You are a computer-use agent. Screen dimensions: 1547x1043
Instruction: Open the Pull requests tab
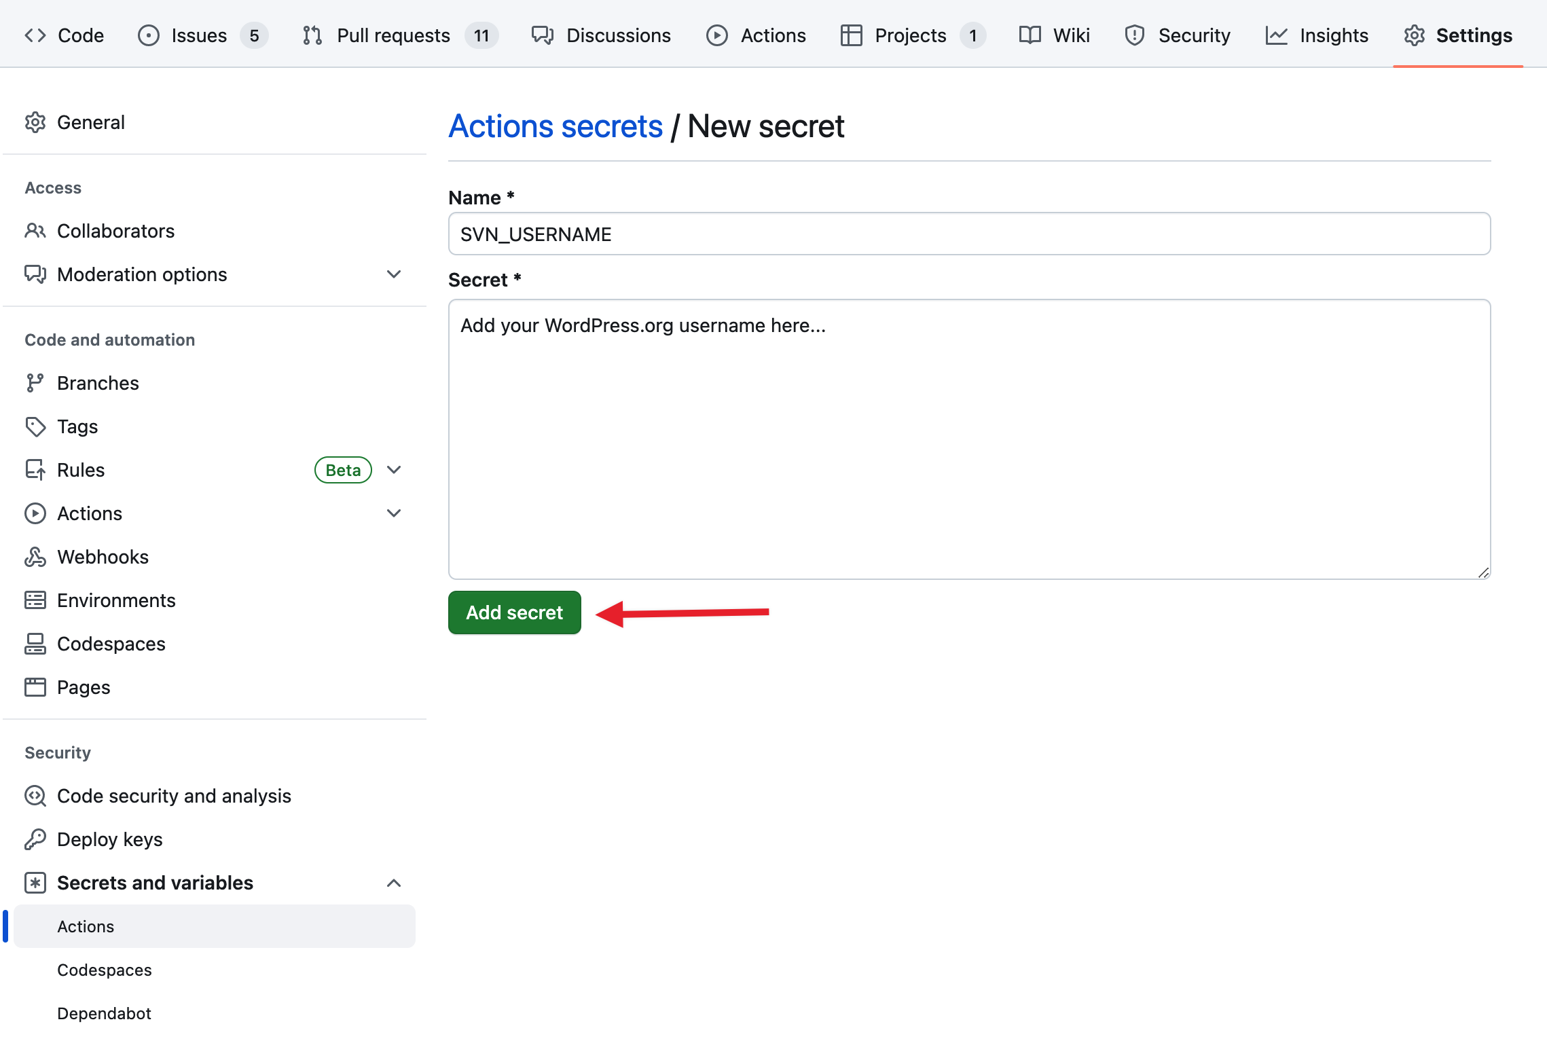393,35
